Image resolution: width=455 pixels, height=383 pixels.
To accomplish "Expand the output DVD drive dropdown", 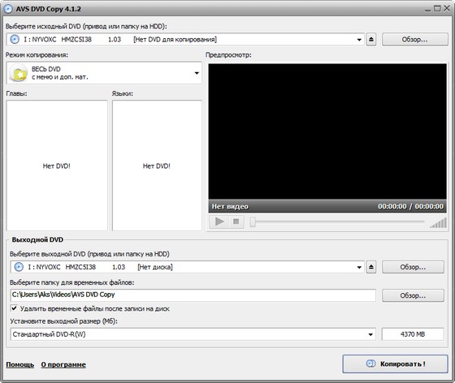I will click(x=359, y=267).
